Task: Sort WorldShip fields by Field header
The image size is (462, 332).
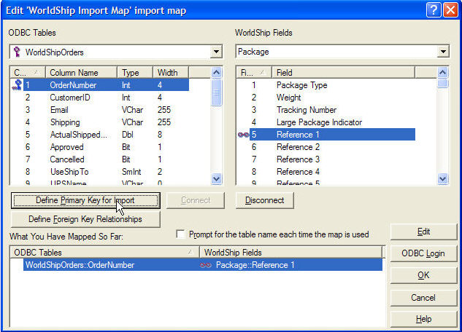Action: (343, 73)
